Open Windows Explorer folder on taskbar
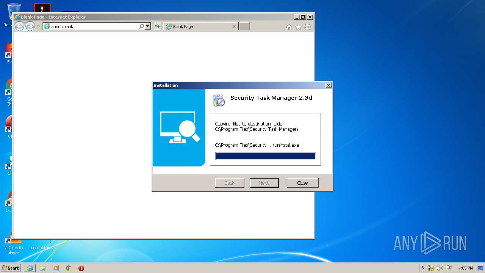485x273 pixels. (x=43, y=268)
